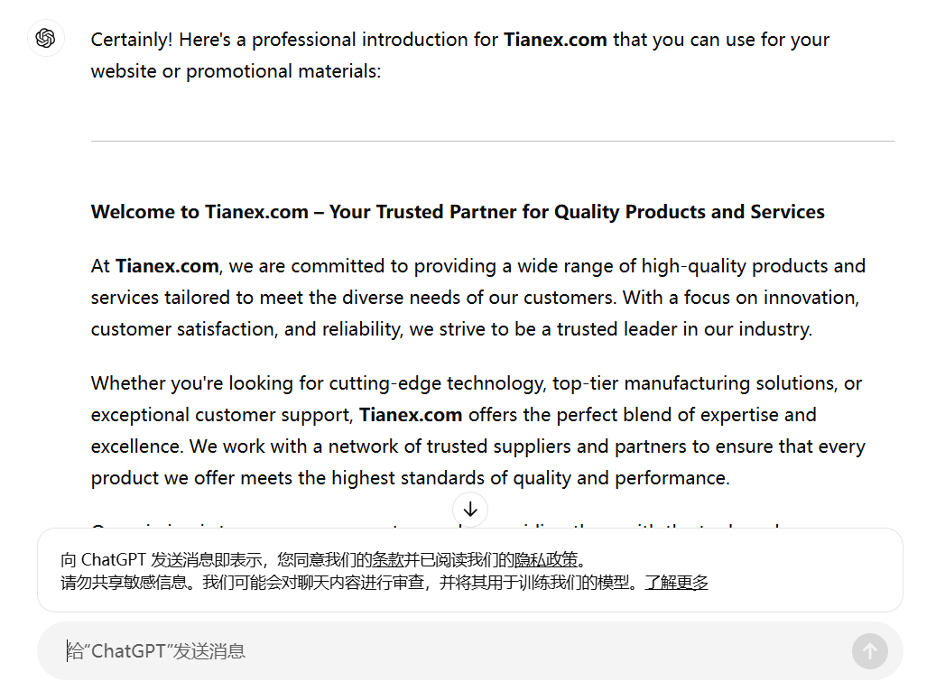Click bold "Tianex.com" after the word "At"

167,266
